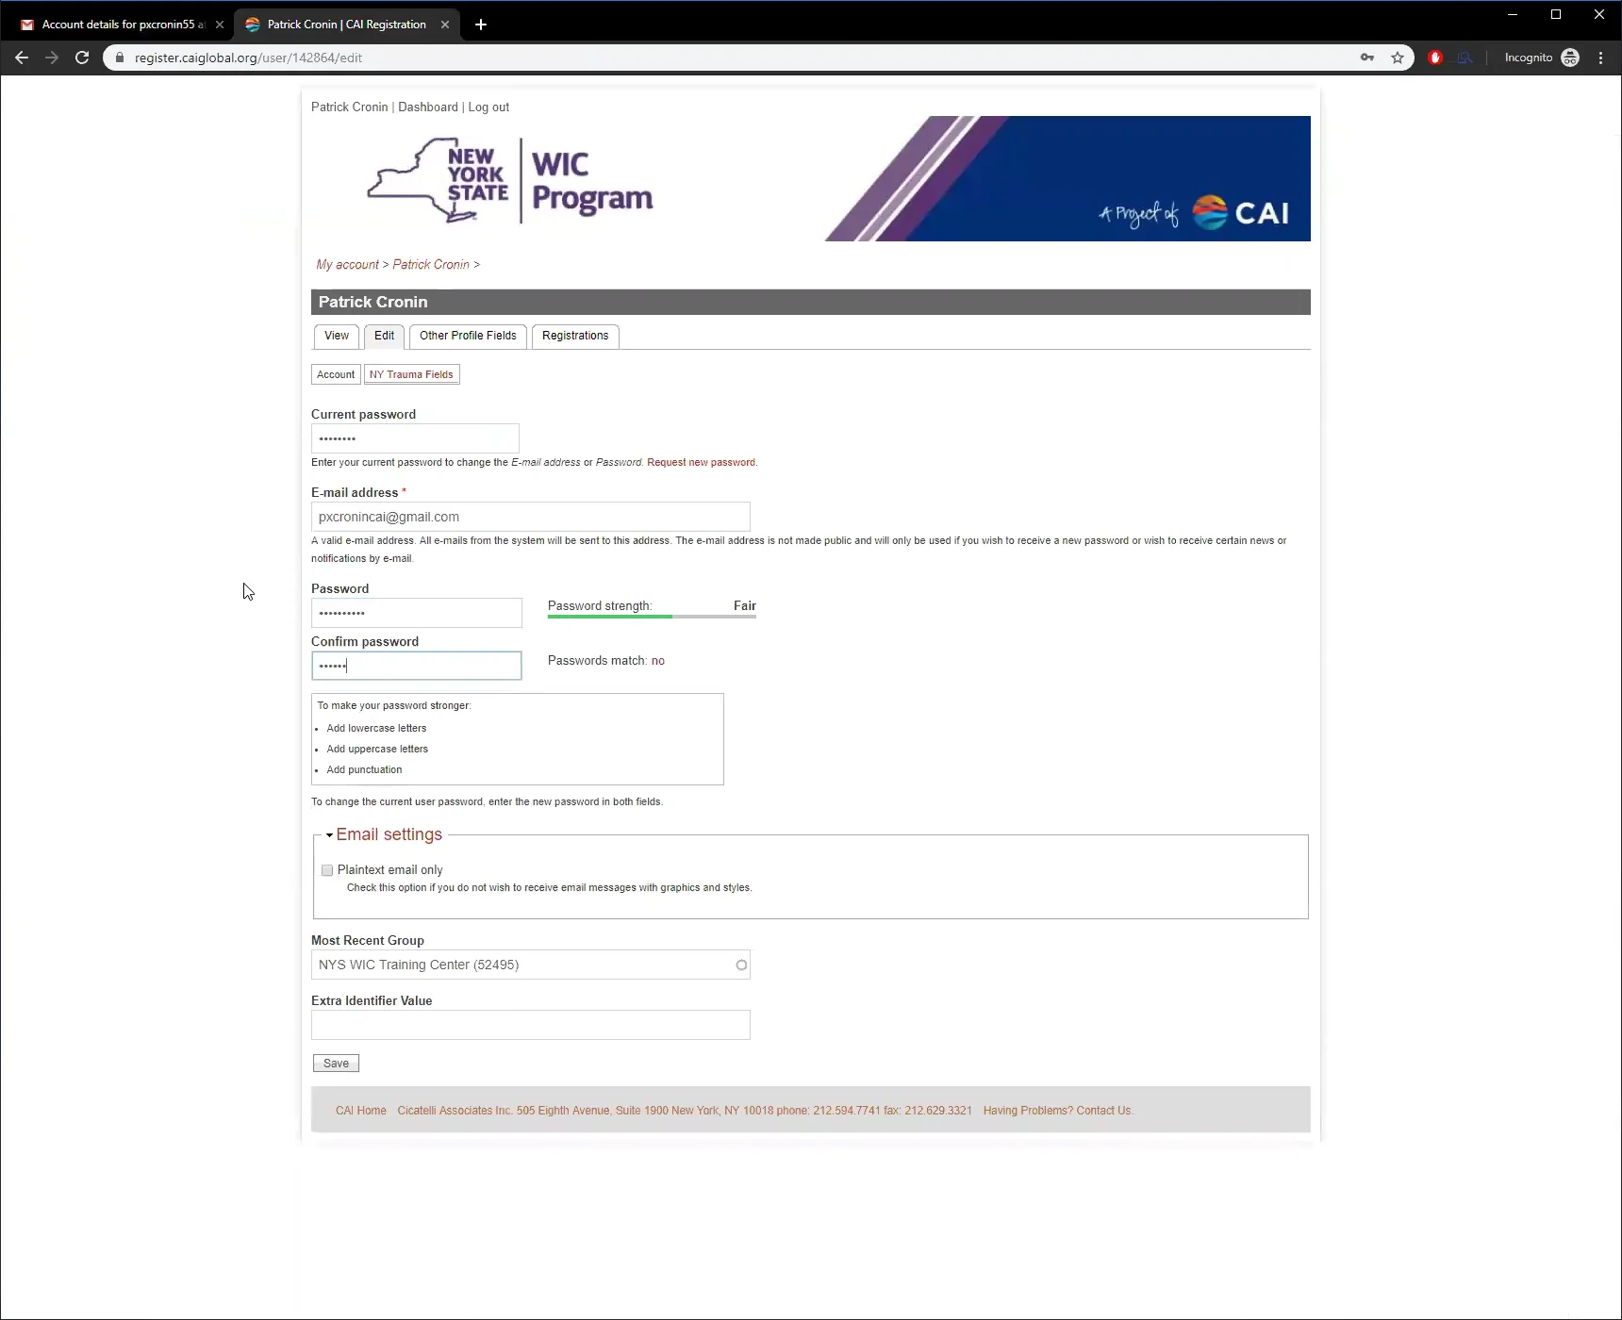Open the Chrome three-dot menu
Image resolution: width=1622 pixels, height=1320 pixels.
1600,58
